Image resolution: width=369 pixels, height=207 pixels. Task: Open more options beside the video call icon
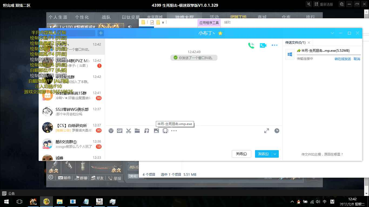(274, 45)
